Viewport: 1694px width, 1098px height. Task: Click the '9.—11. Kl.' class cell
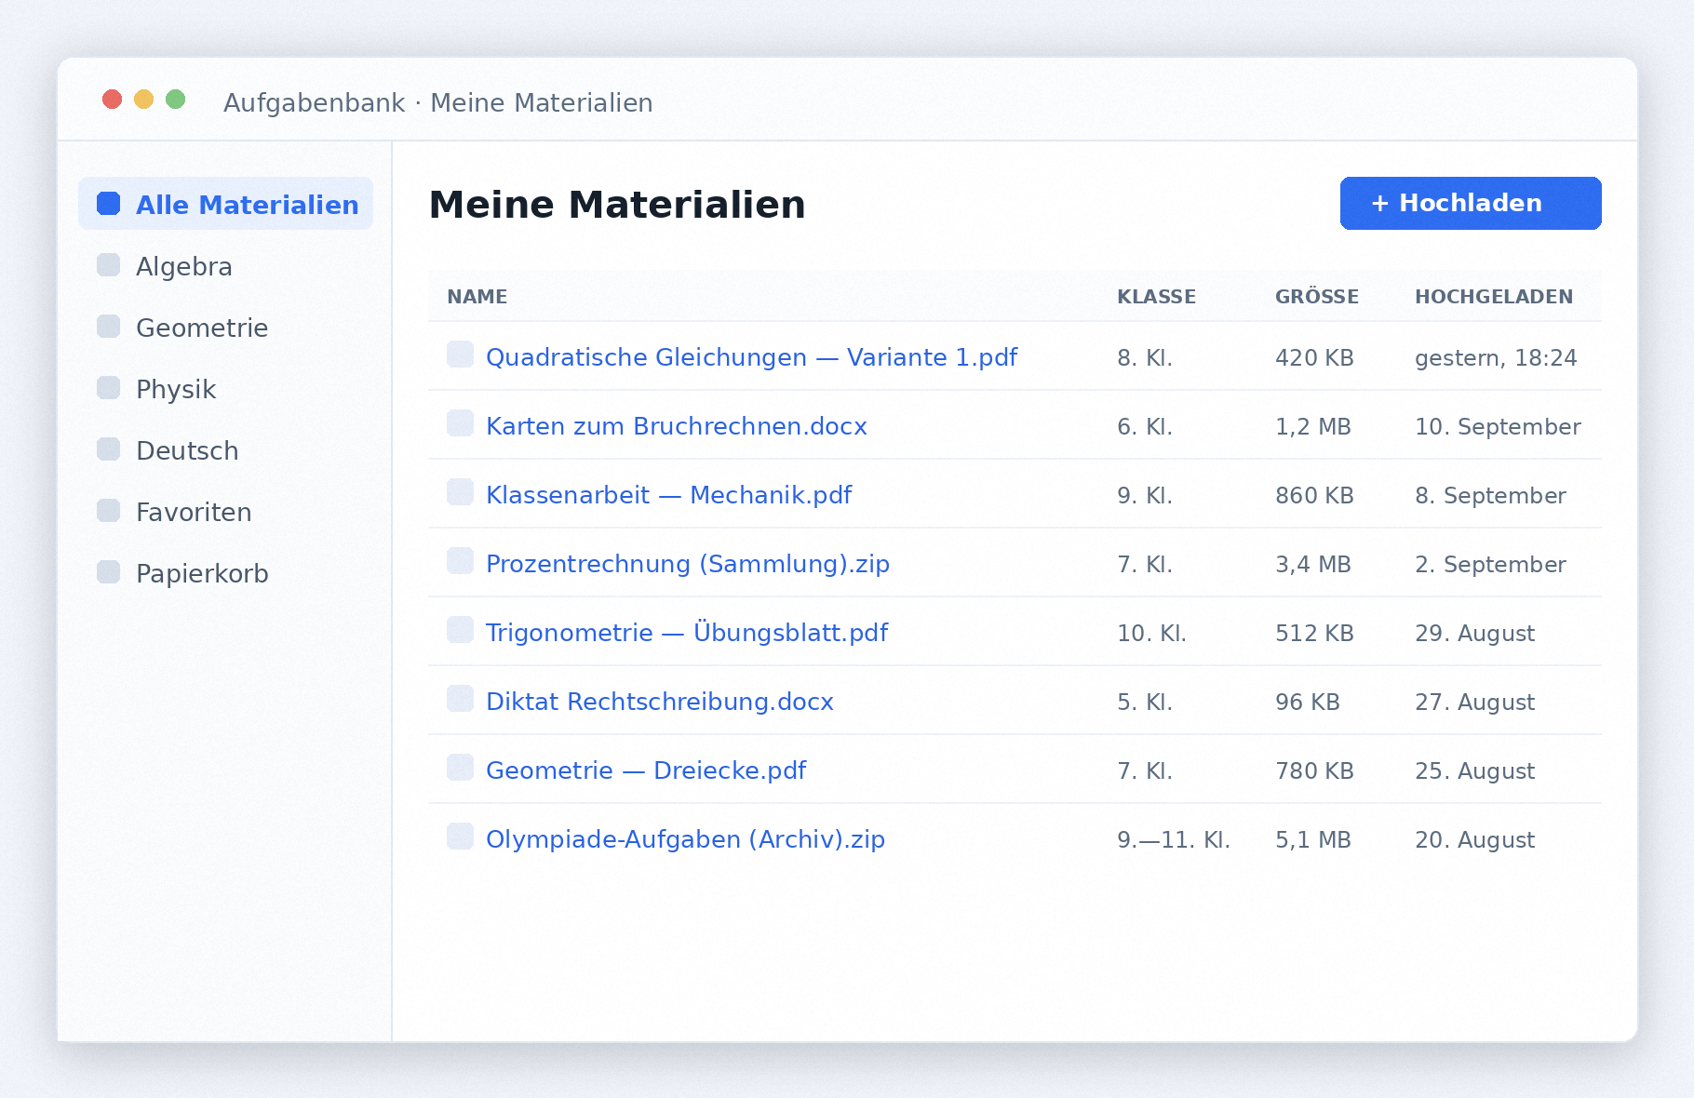1173,840
